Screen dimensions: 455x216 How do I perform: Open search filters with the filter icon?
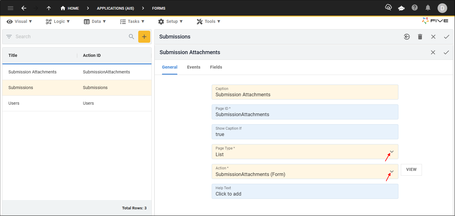[x=9, y=36]
